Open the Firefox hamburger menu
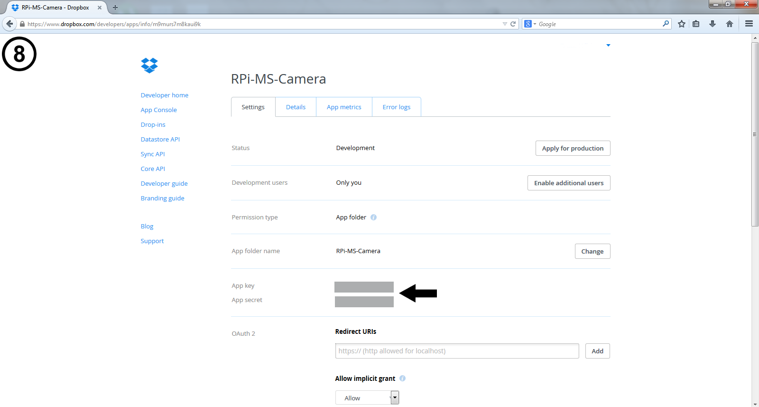The height and width of the screenshot is (407, 759). coord(749,24)
